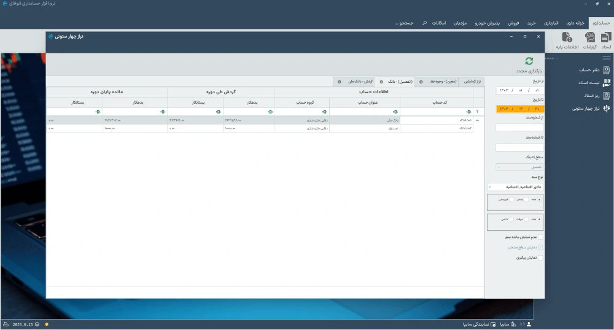614x330 pixels.
Task: Open the نوع سند dropdown
Action: coord(515,187)
